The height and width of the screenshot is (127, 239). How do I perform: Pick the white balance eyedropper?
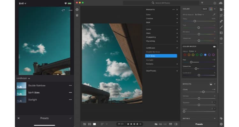tap(214, 15)
